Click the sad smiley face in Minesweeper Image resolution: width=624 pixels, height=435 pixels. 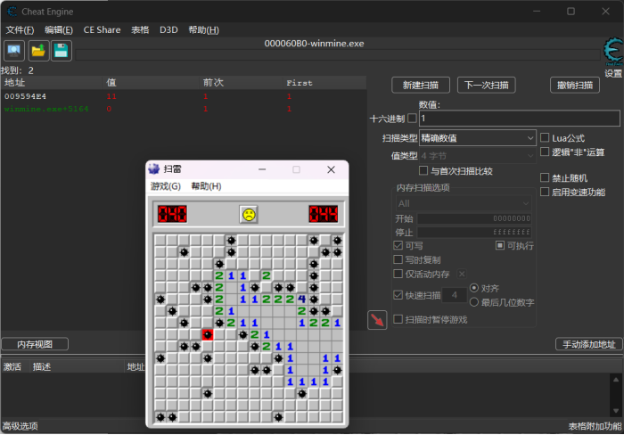tap(249, 215)
